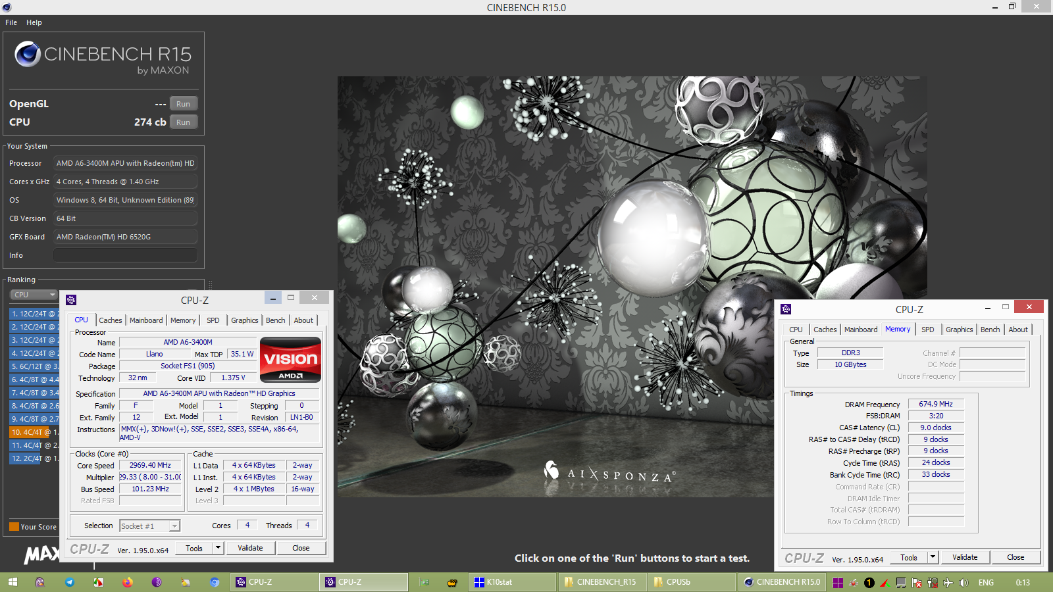Open Firefox from the taskbar
The height and width of the screenshot is (592, 1053).
[128, 582]
